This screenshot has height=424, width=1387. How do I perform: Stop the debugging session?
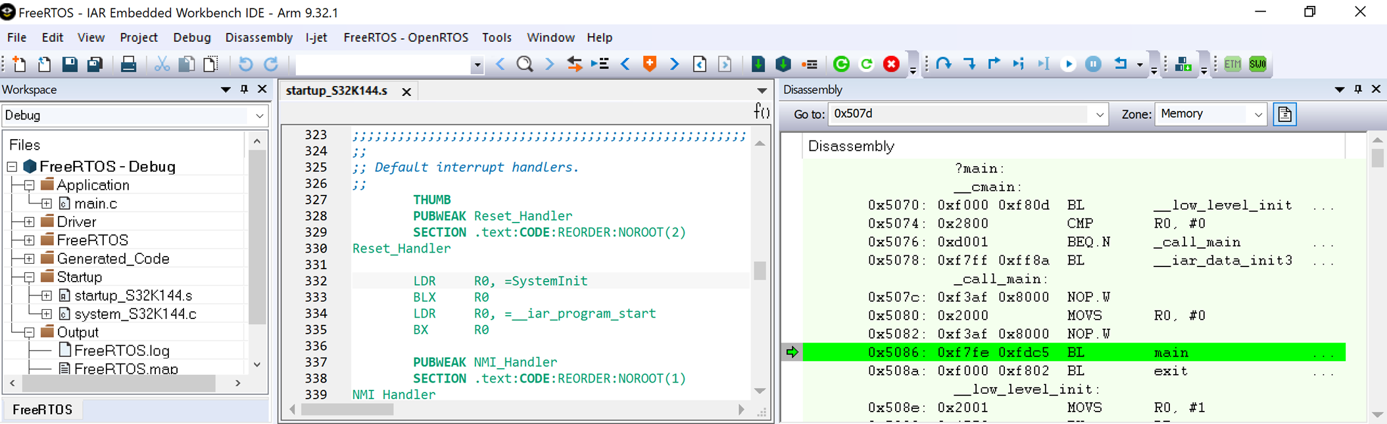click(x=891, y=64)
